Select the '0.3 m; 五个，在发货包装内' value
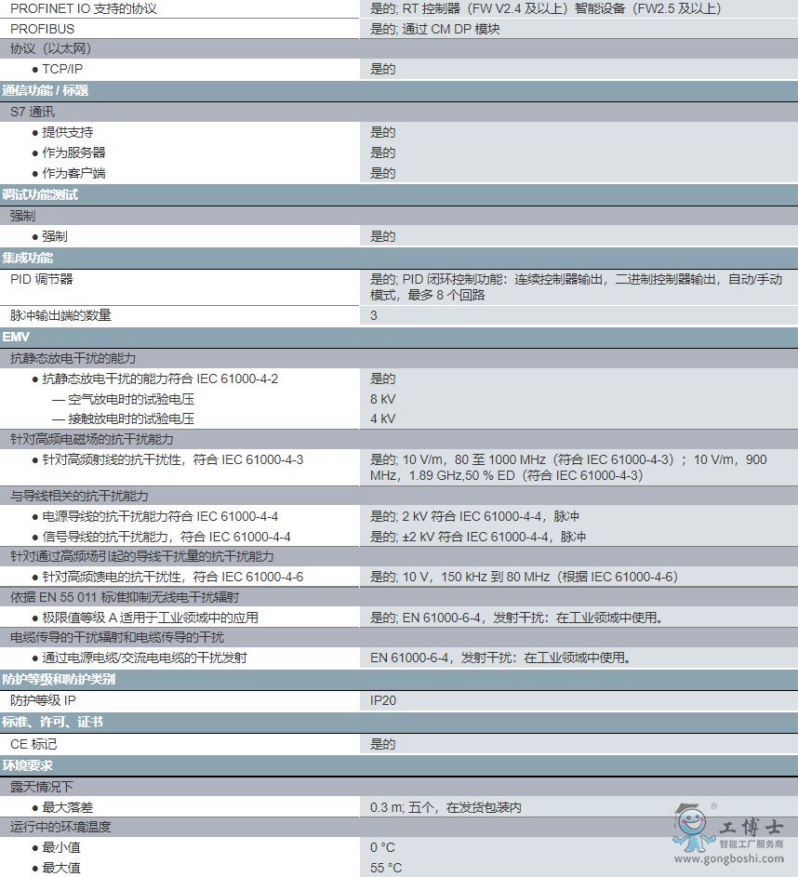Screen dimensions: 798x877 point(446,807)
